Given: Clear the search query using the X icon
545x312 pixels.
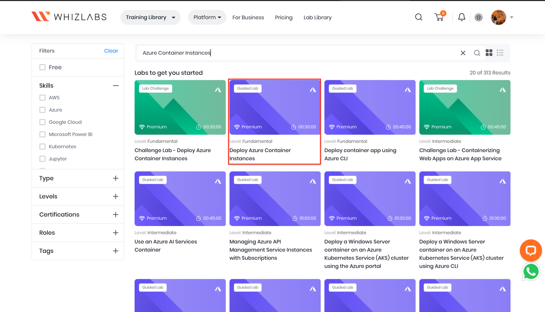Looking at the screenshot, I should (x=463, y=53).
